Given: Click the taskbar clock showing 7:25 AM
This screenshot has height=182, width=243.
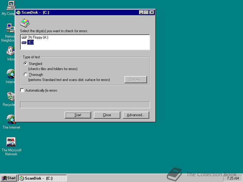Looking at the screenshot, I should coord(233,178).
